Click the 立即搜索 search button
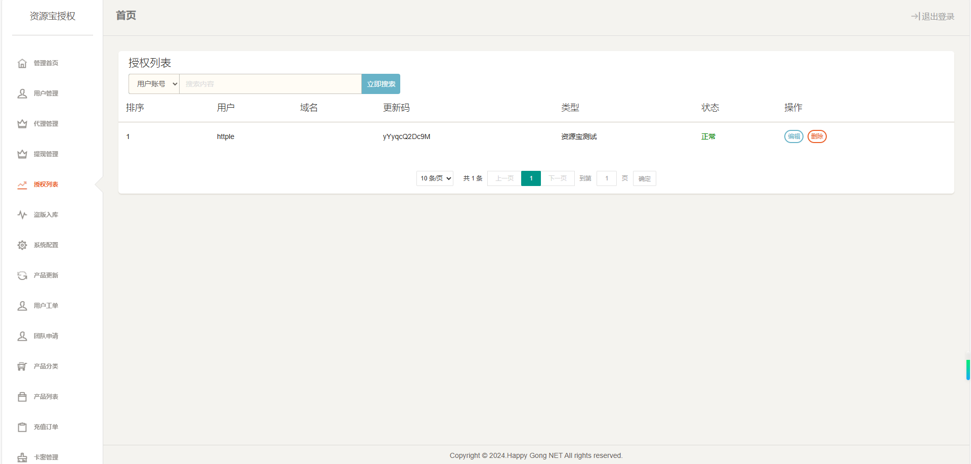Screen dimensions: 971x464 pos(381,84)
